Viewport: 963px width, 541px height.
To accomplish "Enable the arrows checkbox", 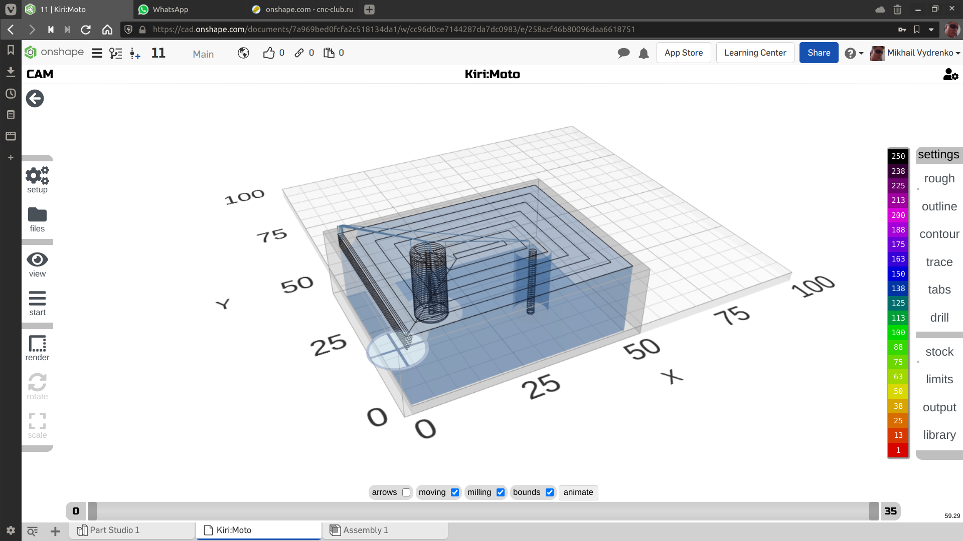I will coord(406,492).
